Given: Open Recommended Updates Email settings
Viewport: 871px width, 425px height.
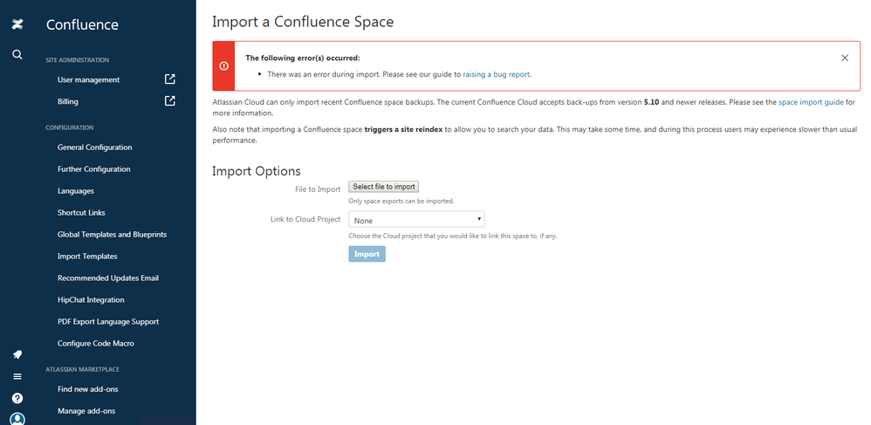Looking at the screenshot, I should tap(107, 278).
